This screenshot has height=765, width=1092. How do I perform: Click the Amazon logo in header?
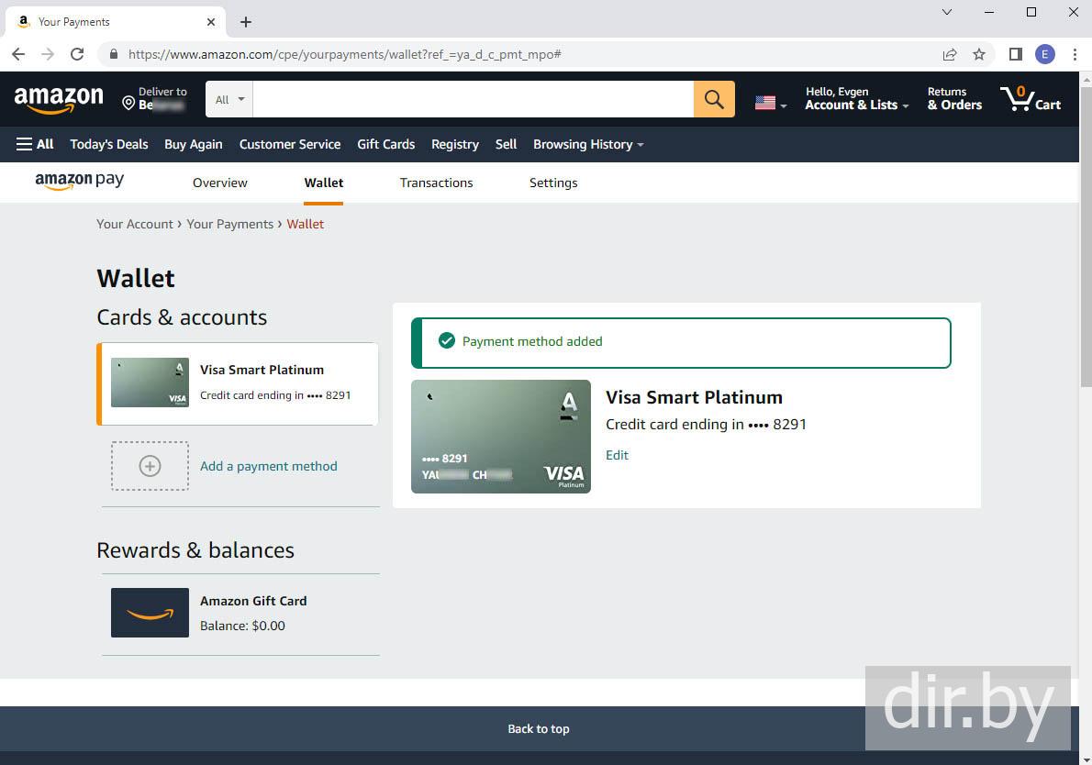pos(59,99)
